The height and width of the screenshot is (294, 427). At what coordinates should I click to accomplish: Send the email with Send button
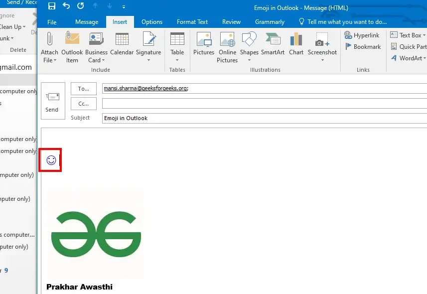[x=53, y=101]
